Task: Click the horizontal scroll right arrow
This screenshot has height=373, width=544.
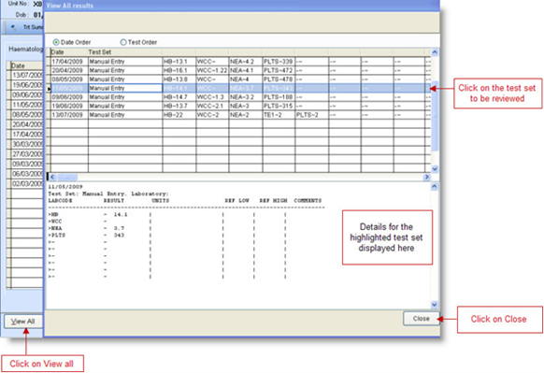Action: point(427,177)
